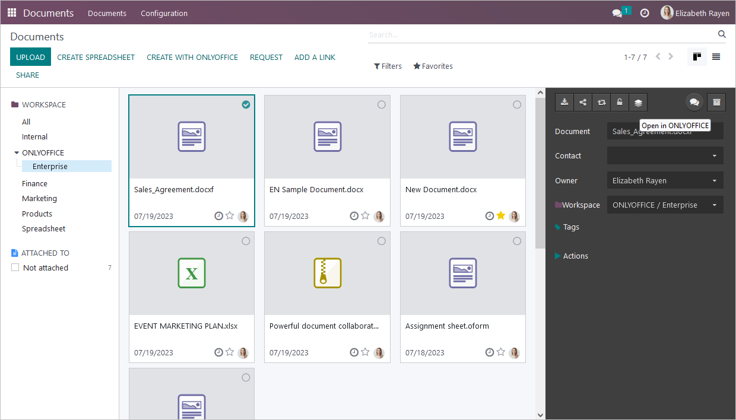The image size is (736, 420).
Task: Select Assignment sheet.oform via its circle
Action: [x=517, y=241]
